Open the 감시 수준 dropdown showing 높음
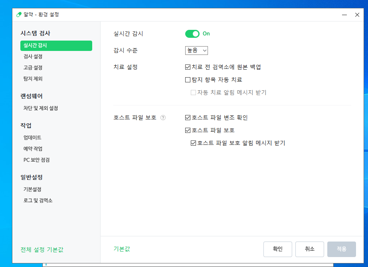The width and height of the screenshot is (368, 267). tap(196, 50)
